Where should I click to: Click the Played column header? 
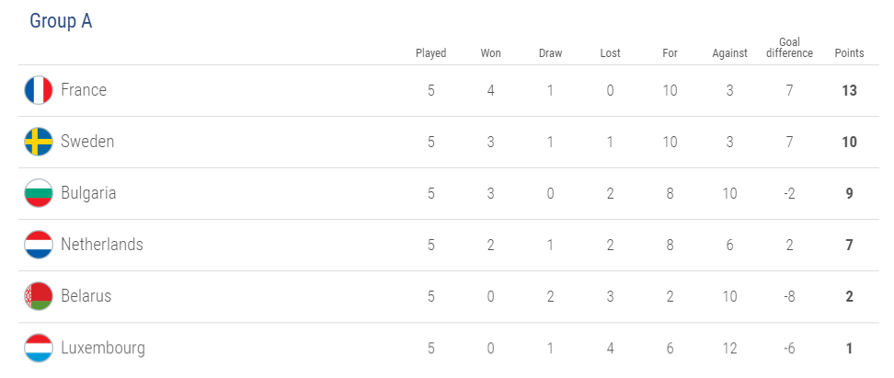(430, 53)
